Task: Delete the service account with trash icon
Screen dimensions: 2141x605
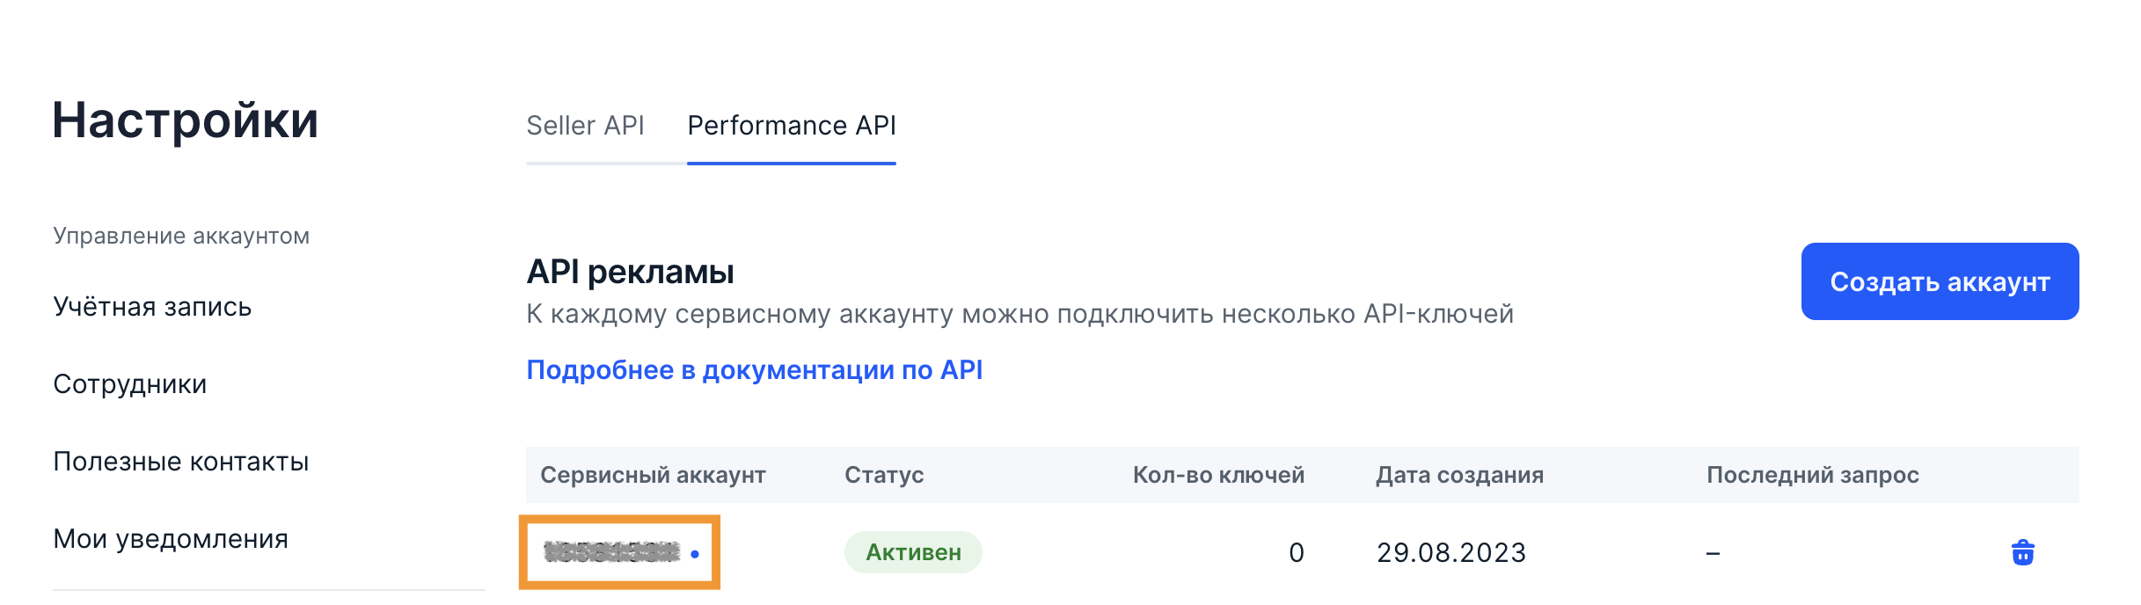Action: pos(2022,552)
